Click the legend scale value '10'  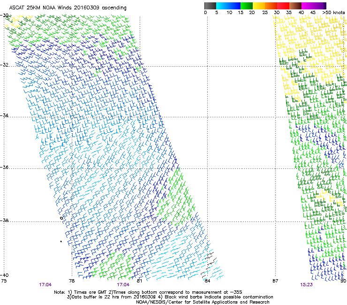click(229, 13)
